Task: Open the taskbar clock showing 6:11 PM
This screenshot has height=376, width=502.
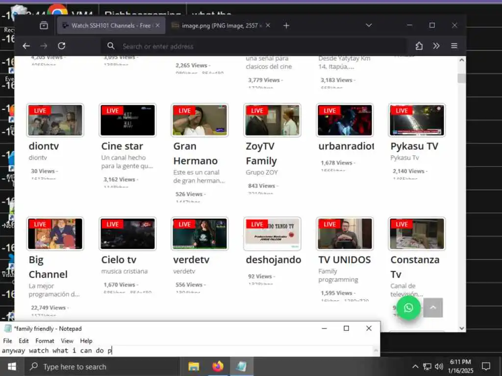Action: click(x=460, y=366)
